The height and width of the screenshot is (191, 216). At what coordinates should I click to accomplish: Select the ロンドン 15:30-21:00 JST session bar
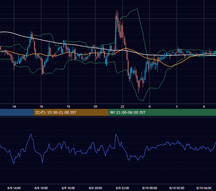coord(71,112)
